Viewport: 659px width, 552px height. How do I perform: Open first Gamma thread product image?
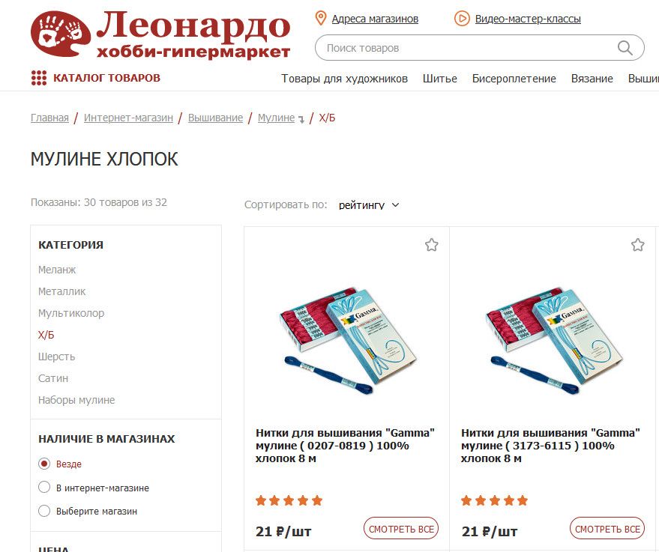coord(348,341)
